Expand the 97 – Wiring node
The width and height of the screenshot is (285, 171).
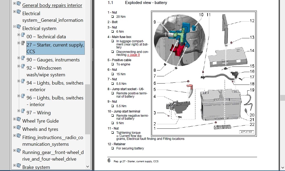[x=19, y=111]
